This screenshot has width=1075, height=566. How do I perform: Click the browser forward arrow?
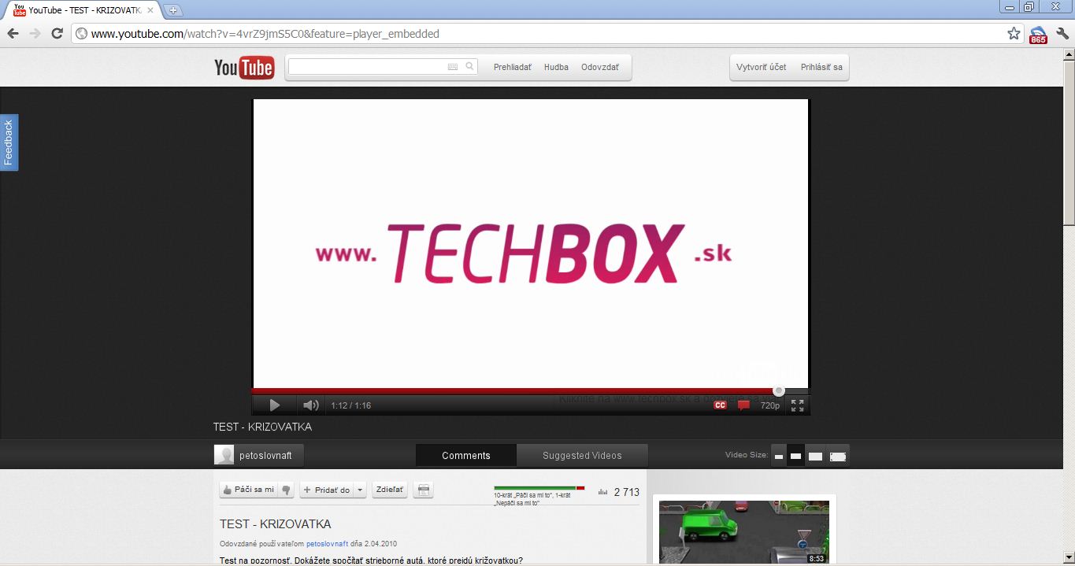pyautogui.click(x=35, y=33)
